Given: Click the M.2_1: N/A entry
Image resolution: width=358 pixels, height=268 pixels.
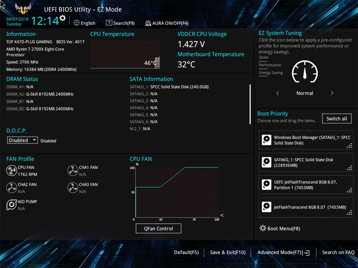Looking at the screenshot, I should 140,129.
